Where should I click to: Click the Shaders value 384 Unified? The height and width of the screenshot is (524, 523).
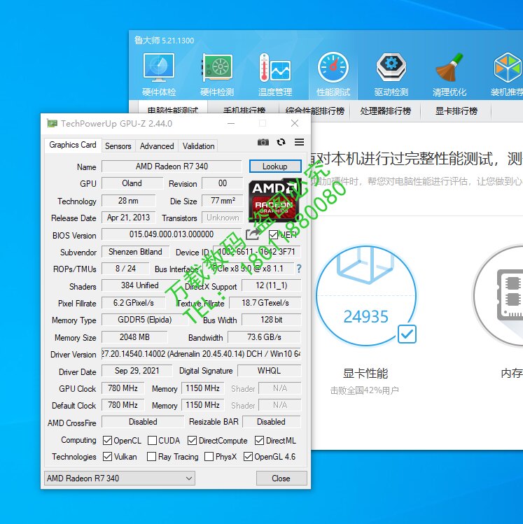pos(140,285)
